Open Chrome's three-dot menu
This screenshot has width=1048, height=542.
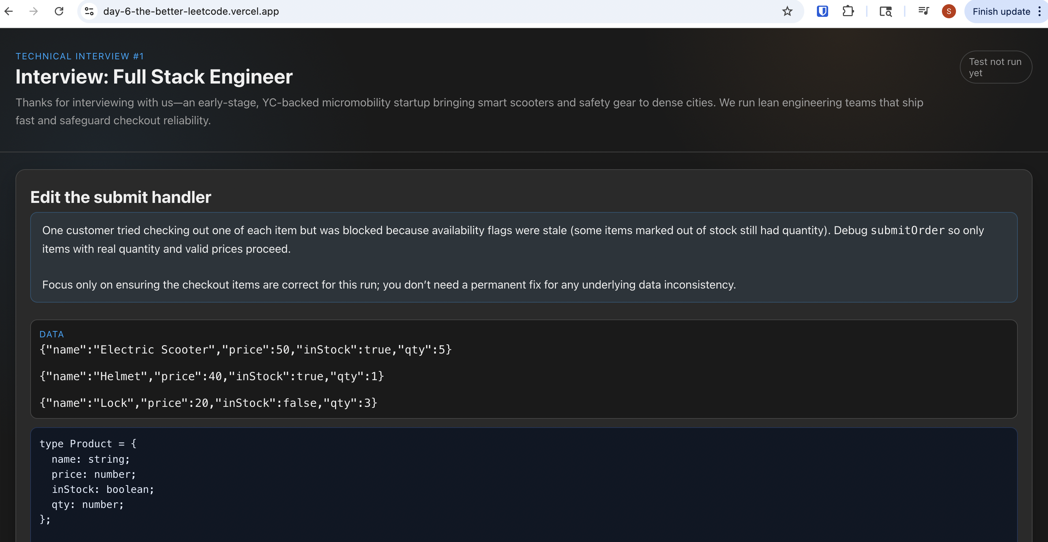point(1040,11)
